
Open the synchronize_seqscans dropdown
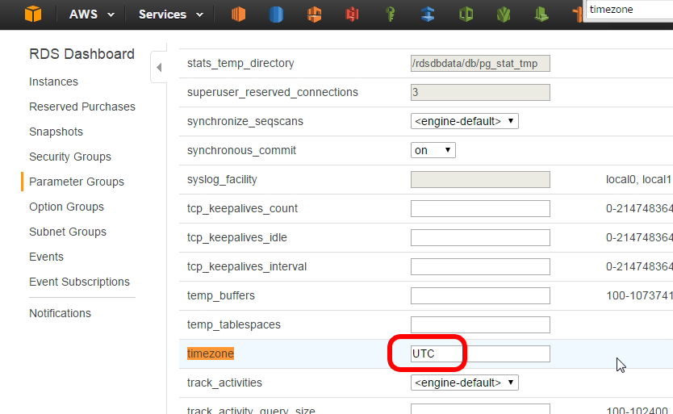point(465,121)
